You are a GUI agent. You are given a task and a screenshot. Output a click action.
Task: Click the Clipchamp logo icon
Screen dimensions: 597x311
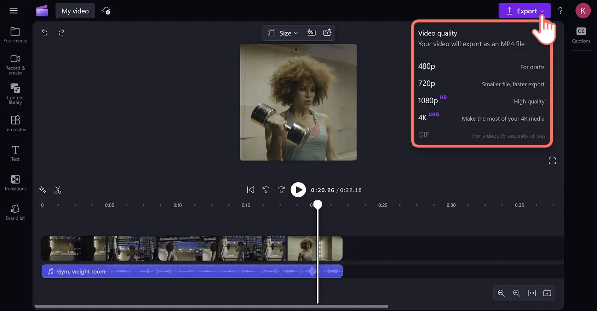point(42,11)
